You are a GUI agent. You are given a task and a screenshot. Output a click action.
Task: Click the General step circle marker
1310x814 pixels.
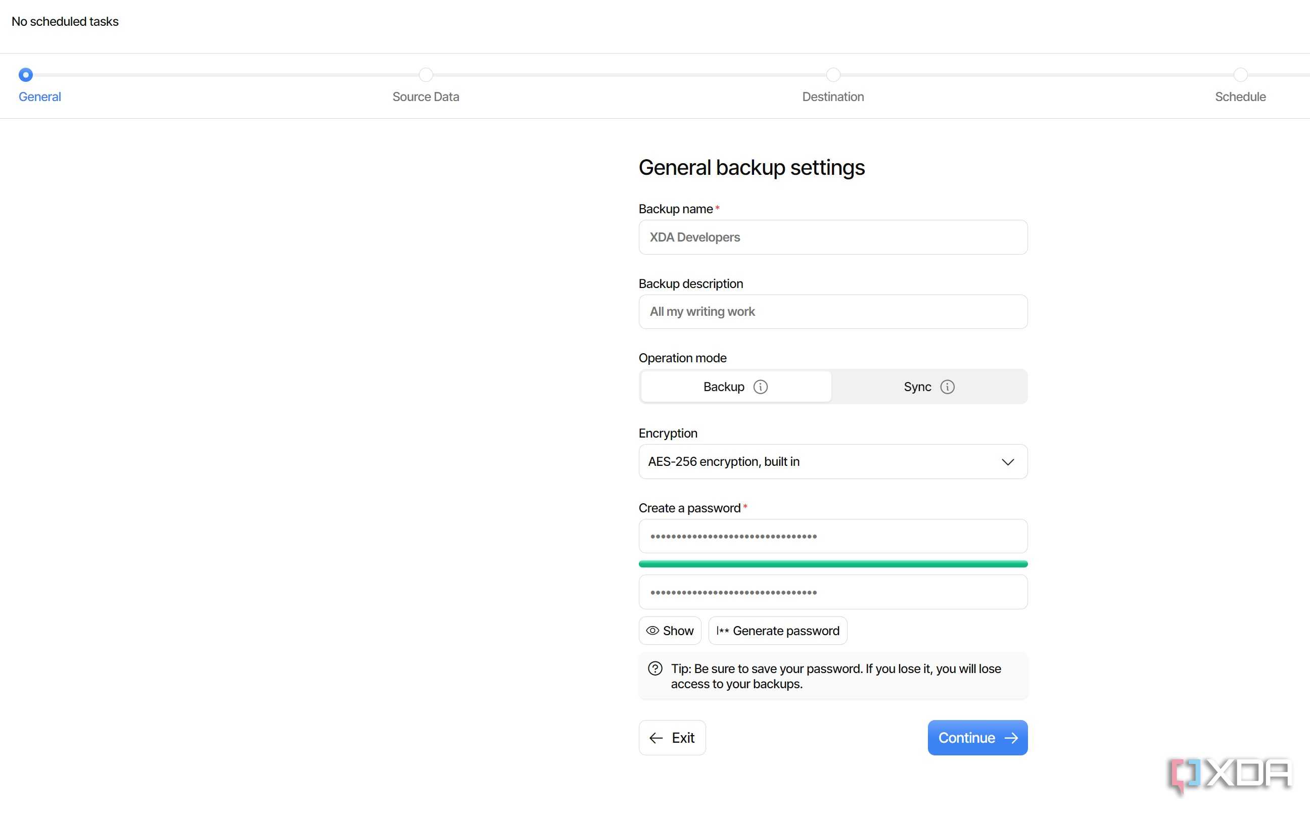point(25,75)
